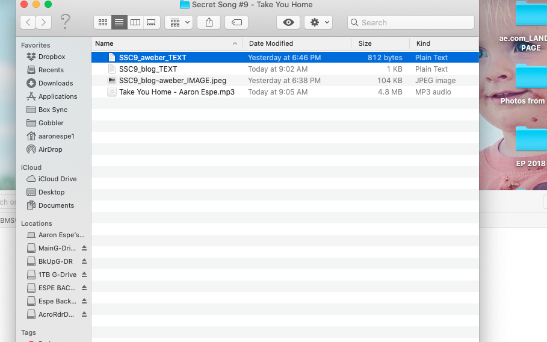Open the group-by arrangement dropdown
This screenshot has width=547, height=342.
coord(179,22)
